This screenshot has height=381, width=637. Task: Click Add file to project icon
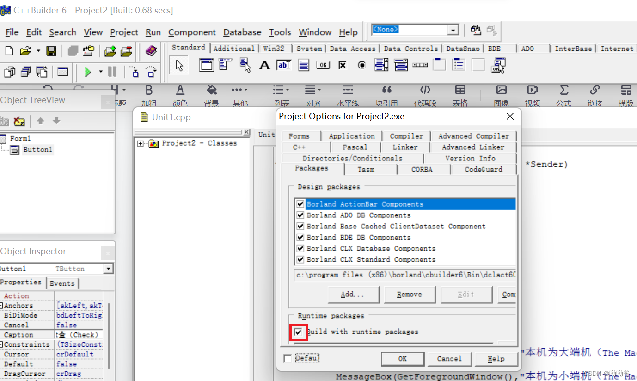pos(110,51)
